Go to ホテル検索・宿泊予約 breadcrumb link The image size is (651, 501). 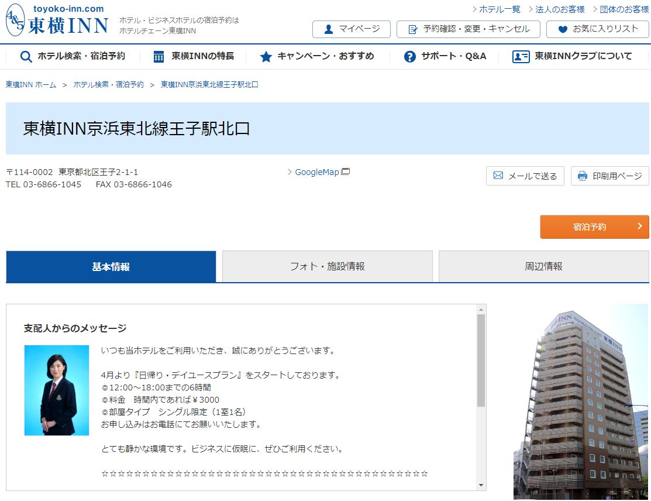point(108,85)
